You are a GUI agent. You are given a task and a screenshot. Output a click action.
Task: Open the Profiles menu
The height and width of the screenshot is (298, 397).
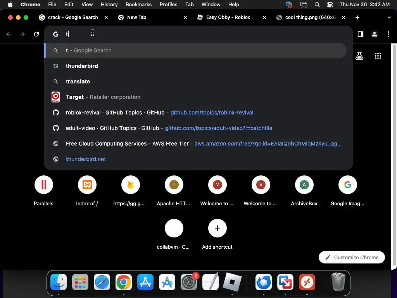168,4
